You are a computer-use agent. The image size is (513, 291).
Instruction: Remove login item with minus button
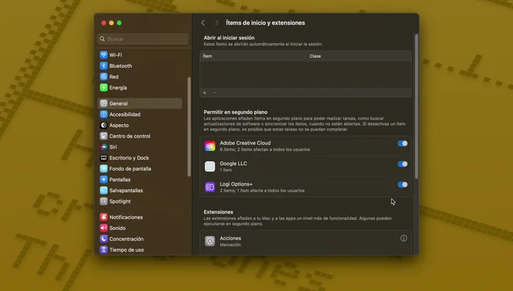[214, 92]
